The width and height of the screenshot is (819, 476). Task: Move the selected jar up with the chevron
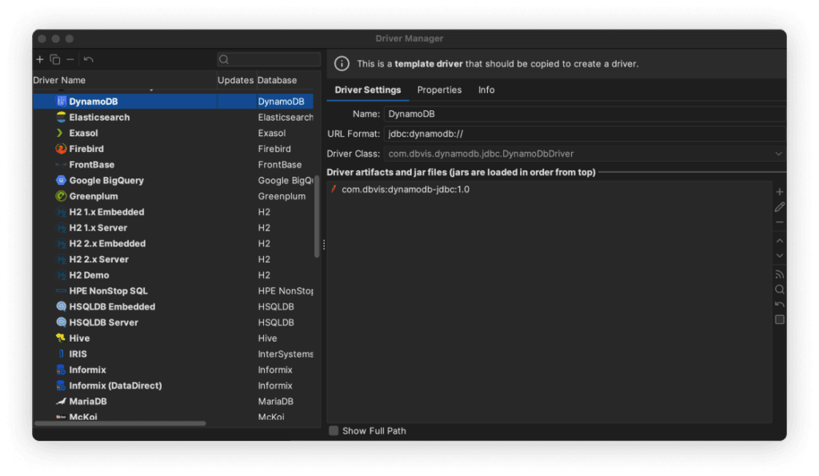click(x=780, y=240)
